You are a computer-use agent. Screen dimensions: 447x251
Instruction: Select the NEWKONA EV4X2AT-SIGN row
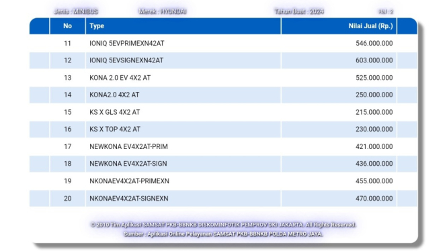point(223,164)
